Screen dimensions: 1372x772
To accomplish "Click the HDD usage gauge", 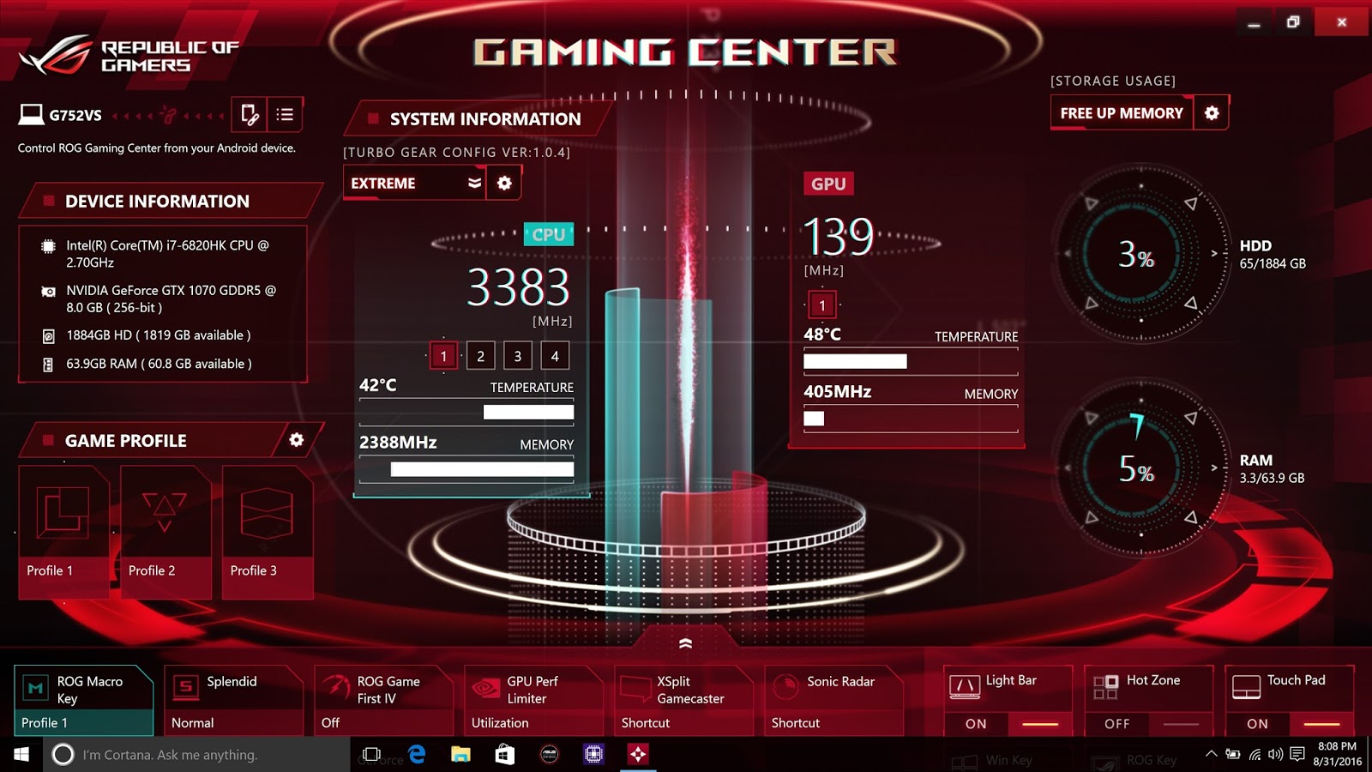I will pos(1140,253).
